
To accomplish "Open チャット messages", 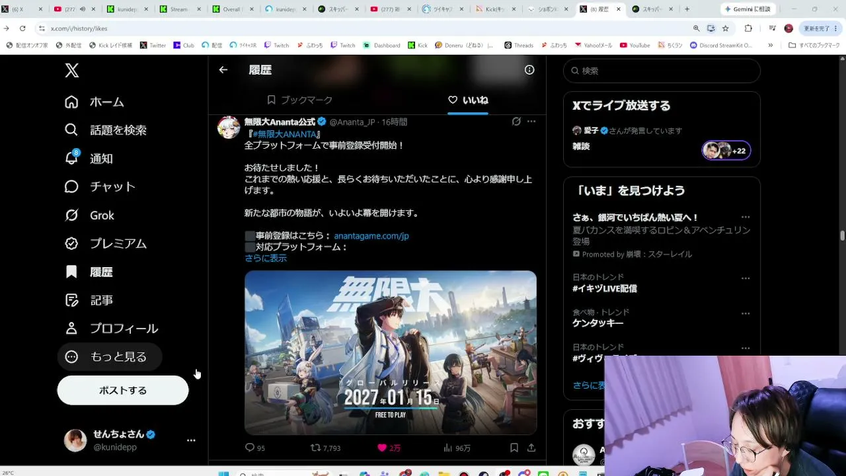I will pyautogui.click(x=100, y=187).
